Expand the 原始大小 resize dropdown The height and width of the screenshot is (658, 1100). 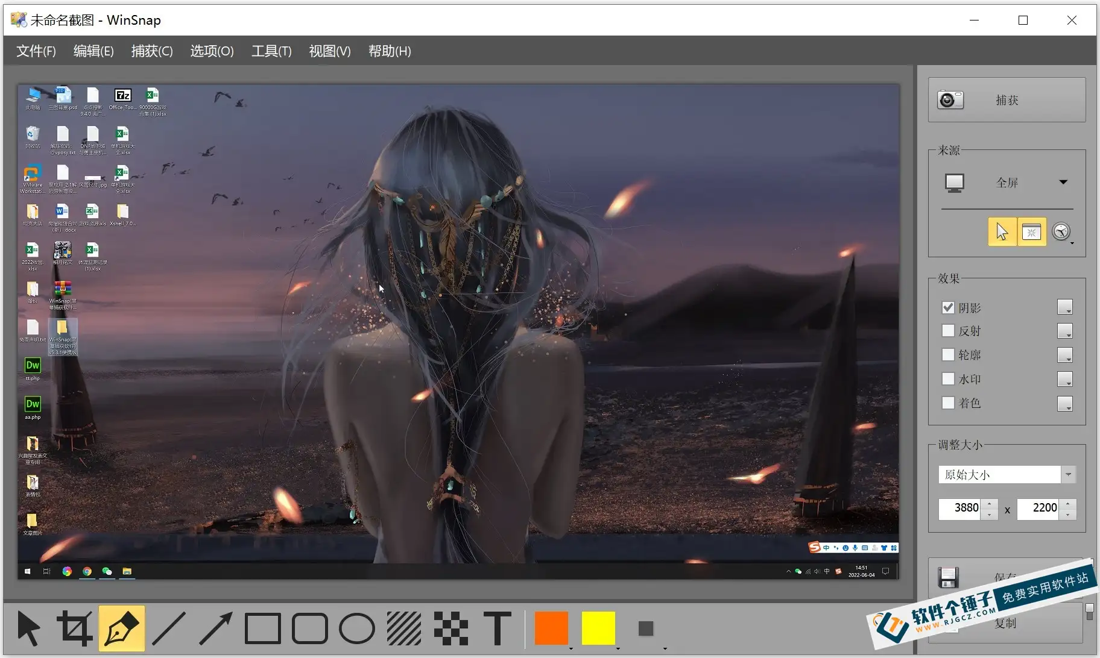click(1068, 475)
